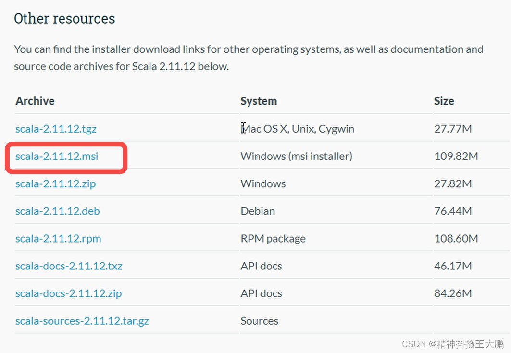
Task: Click the 'Other resources' heading
Action: tap(64, 19)
